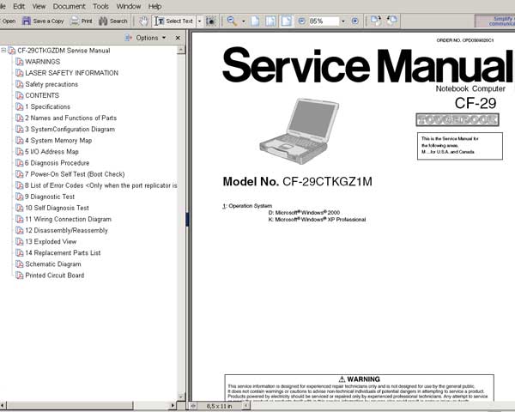Open the View menu

pos(39,6)
